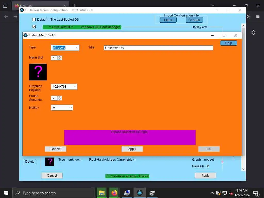The width and height of the screenshot is (264, 198).
Task: Cancel the Editing Menu Slot 5 dialog
Action: (55, 149)
